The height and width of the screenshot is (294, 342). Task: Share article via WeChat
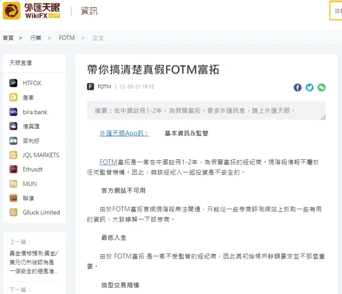click(322, 88)
